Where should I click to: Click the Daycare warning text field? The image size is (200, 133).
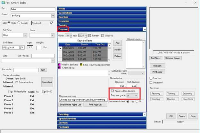coord(83,100)
